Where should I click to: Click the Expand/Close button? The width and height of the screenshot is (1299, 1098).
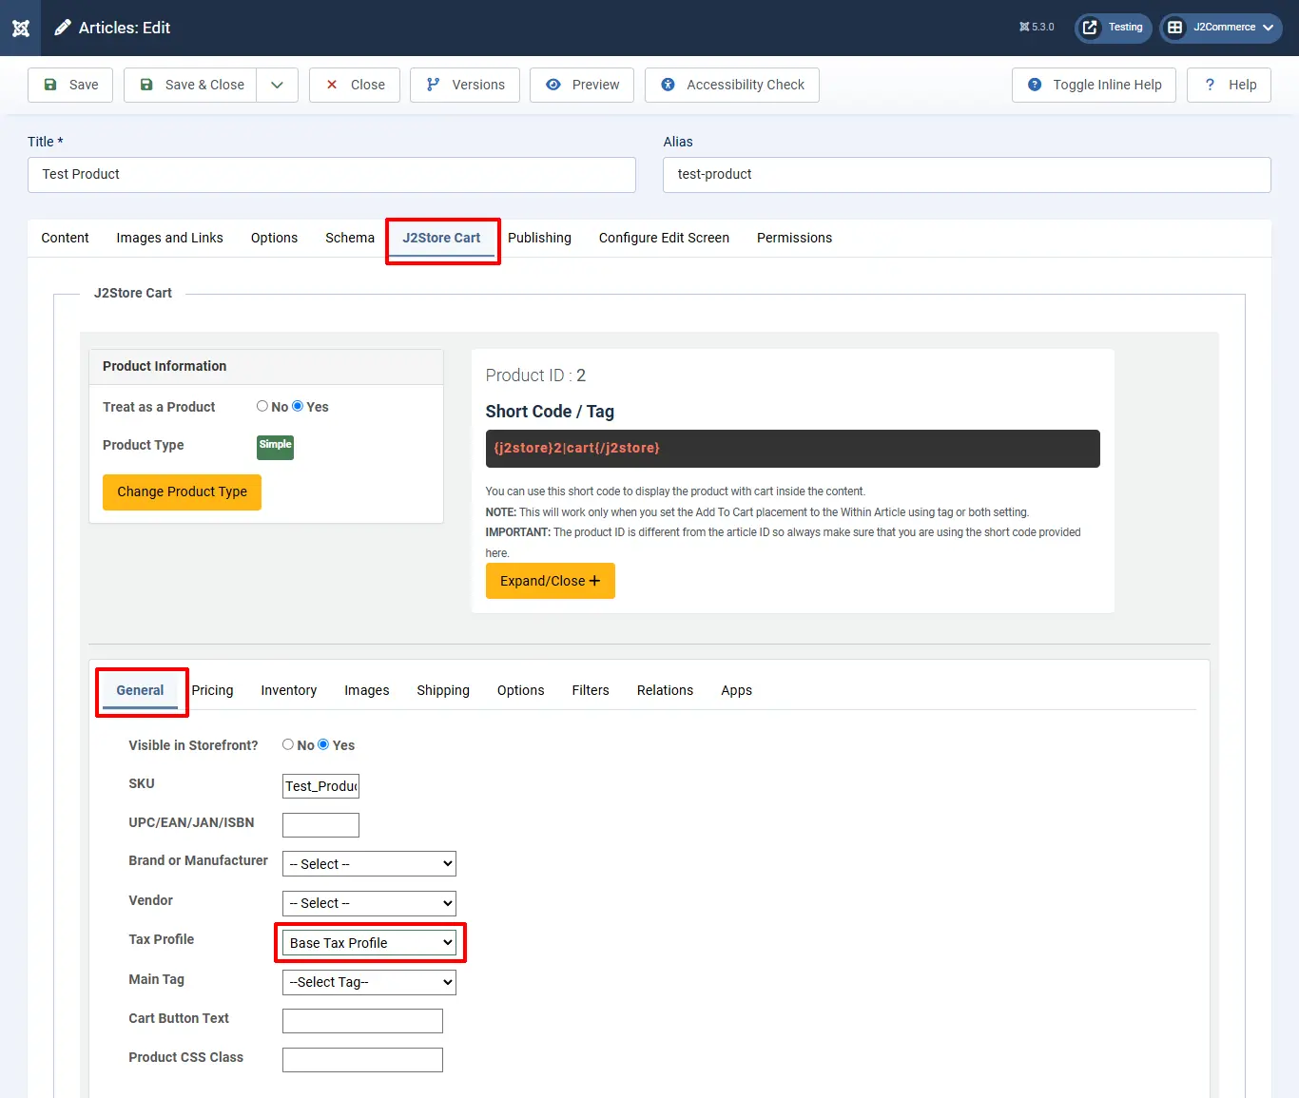click(x=550, y=581)
